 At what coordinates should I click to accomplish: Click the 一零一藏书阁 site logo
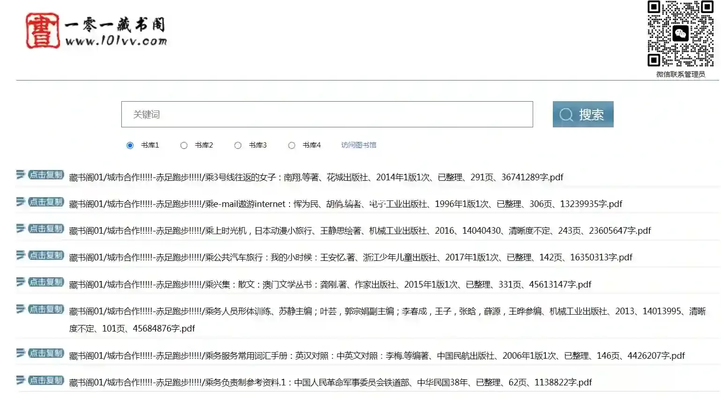[96, 31]
